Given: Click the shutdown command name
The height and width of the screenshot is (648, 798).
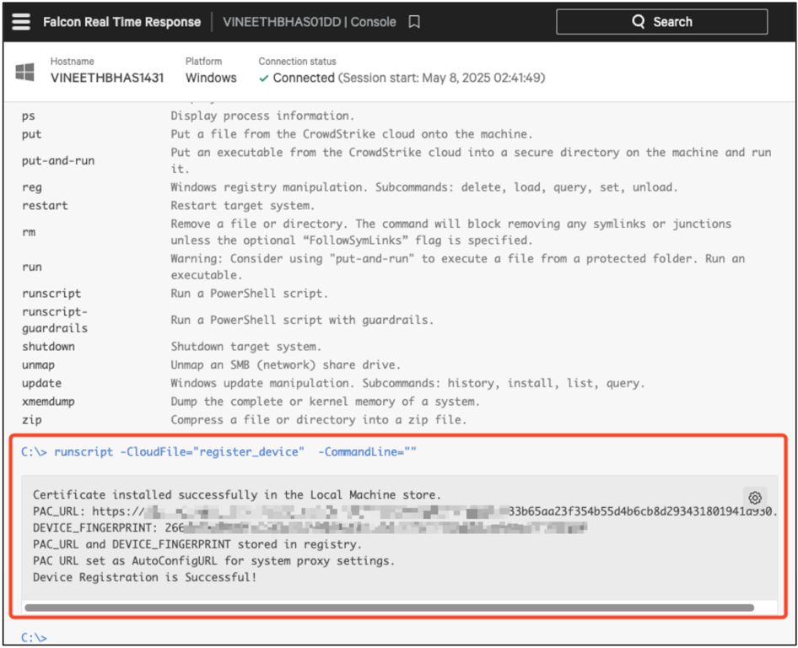Looking at the screenshot, I should pos(48,347).
